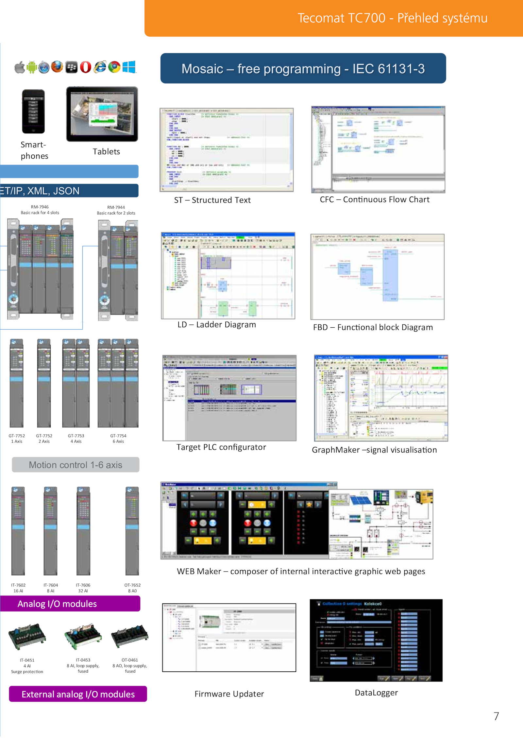Select the smartphone image
This screenshot has height=740, width=523.
pyautogui.click(x=33, y=112)
